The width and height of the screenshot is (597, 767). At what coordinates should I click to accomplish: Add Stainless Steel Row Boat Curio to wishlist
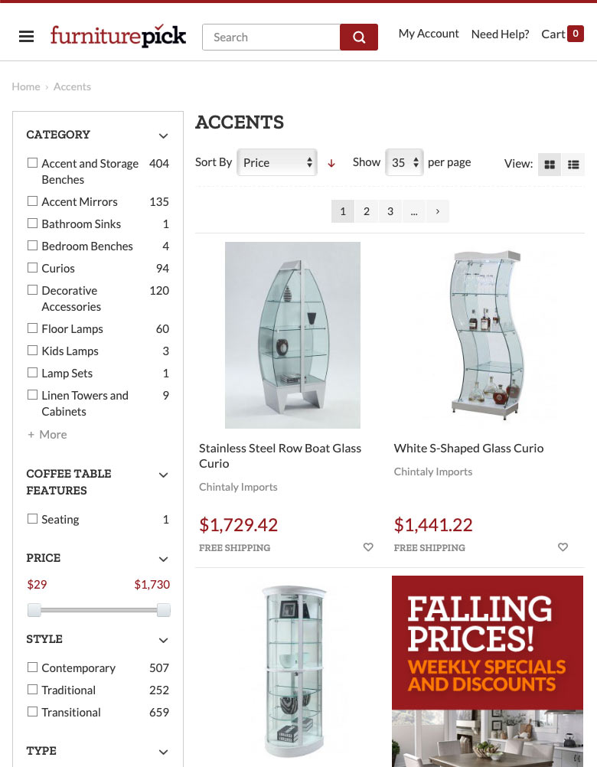click(x=368, y=547)
